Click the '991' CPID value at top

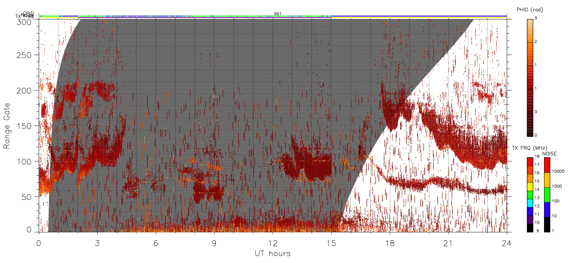tap(278, 14)
